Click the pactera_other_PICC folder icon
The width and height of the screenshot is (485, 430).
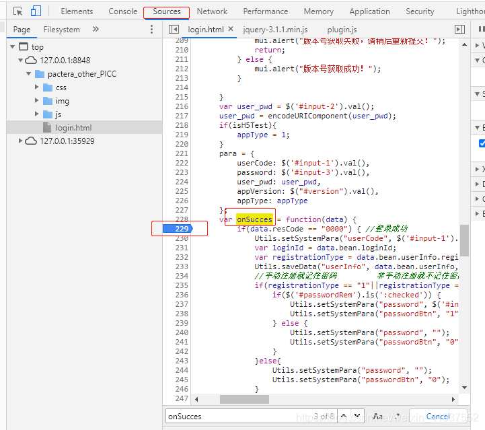click(x=40, y=74)
